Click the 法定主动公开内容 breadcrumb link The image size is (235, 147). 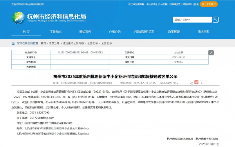pos(73,43)
